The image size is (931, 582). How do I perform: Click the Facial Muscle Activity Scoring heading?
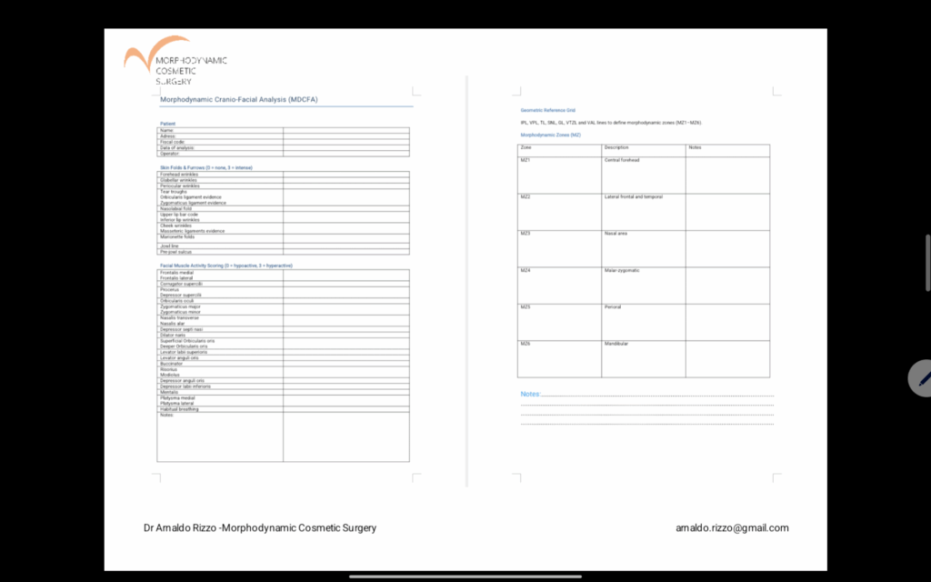(226, 266)
